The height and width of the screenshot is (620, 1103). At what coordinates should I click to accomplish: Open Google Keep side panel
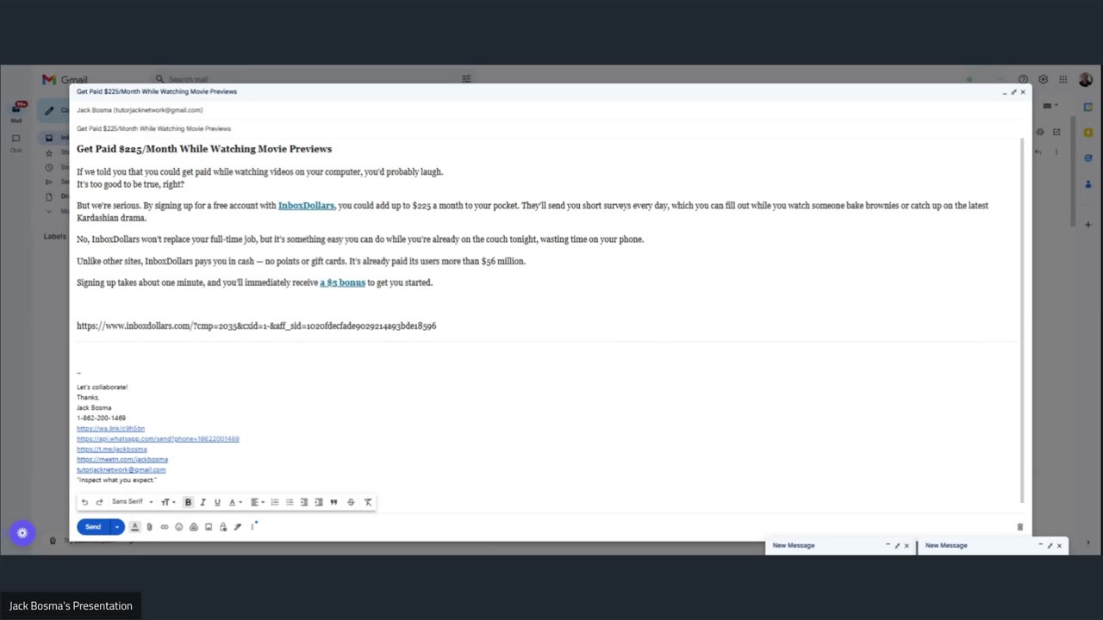click(1088, 133)
